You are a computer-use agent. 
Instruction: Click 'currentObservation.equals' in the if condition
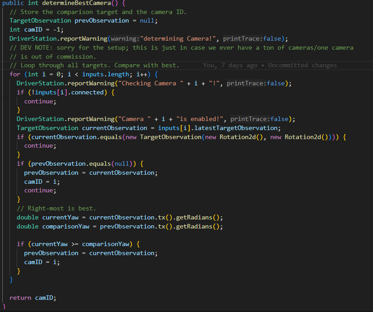(x=77, y=137)
